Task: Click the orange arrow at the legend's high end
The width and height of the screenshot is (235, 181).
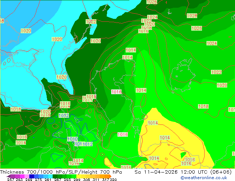Action: tap(110, 176)
